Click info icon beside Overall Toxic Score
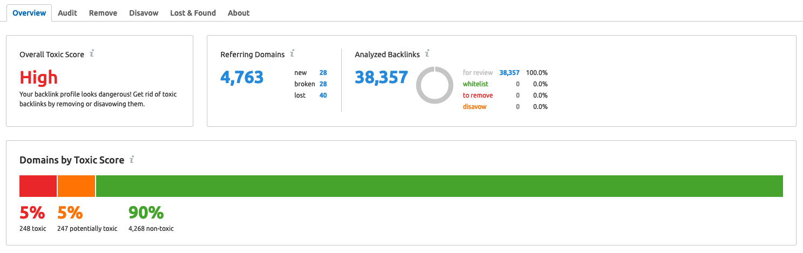 92,53
